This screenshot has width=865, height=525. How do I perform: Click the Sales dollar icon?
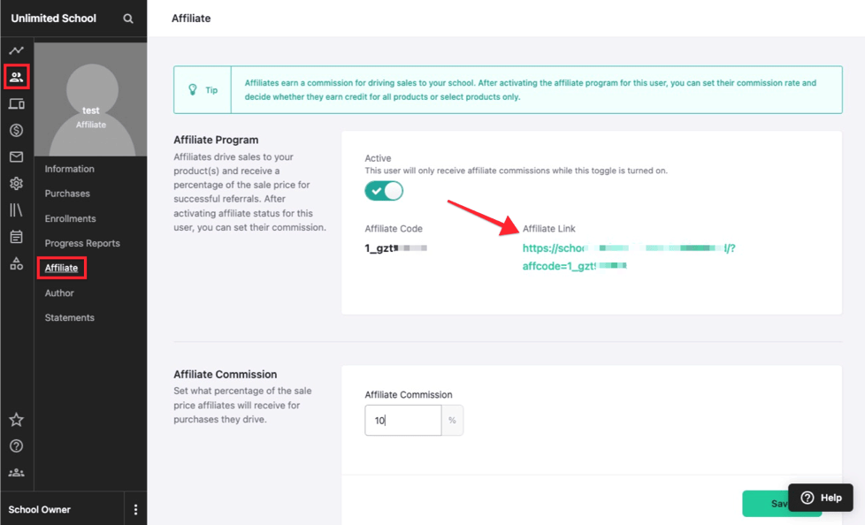[16, 130]
